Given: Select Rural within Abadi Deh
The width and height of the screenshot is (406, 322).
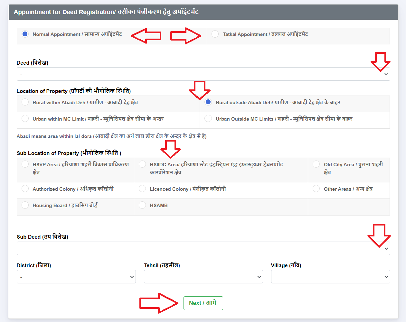Looking at the screenshot, I should pos(25,102).
